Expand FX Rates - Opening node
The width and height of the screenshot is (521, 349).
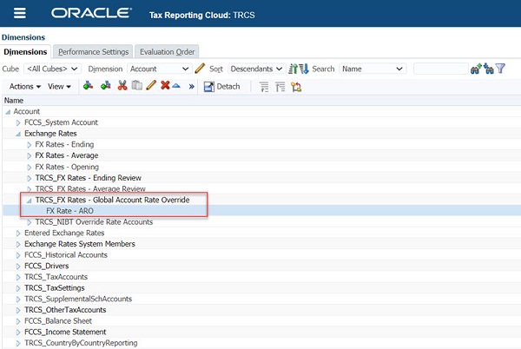pos(30,167)
